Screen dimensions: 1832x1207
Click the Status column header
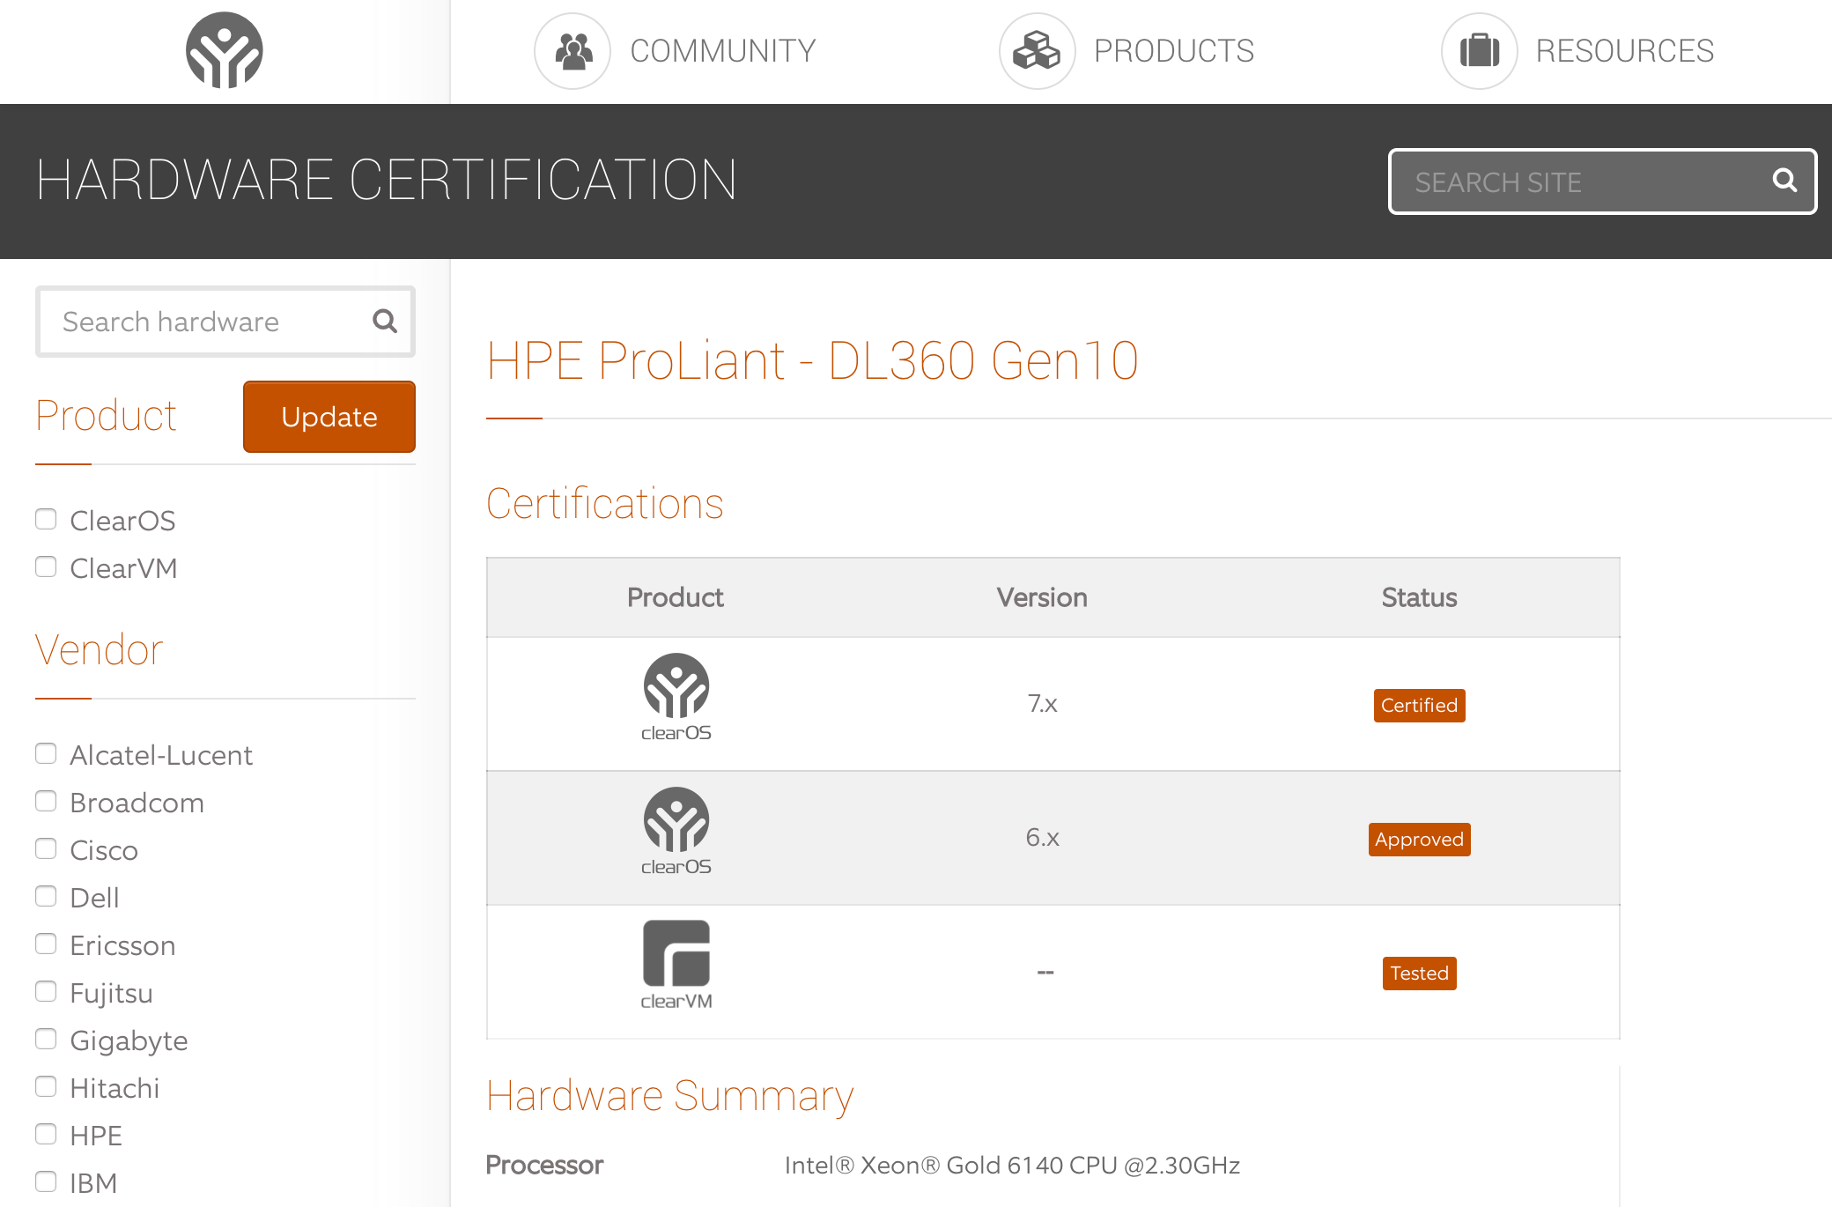(1419, 597)
